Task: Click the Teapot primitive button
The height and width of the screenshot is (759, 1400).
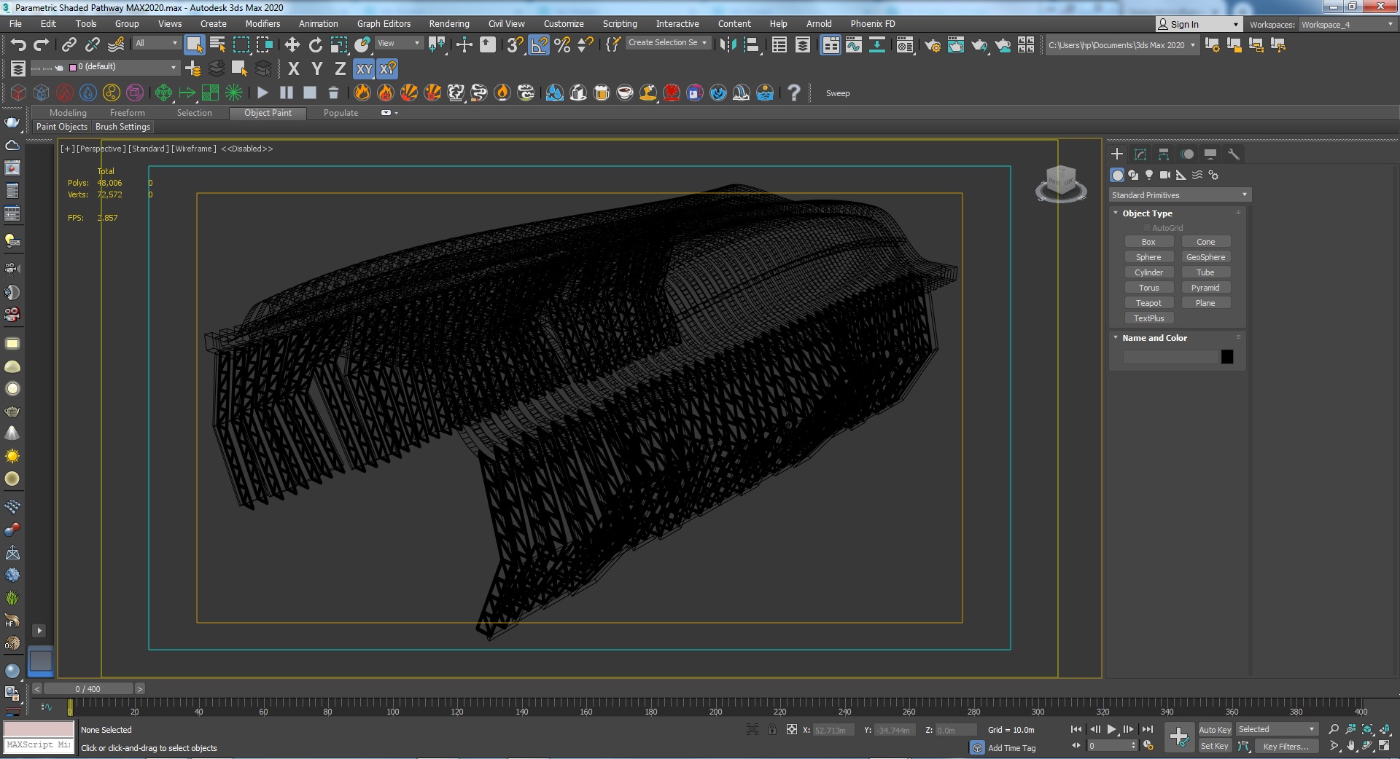Action: pos(1148,303)
